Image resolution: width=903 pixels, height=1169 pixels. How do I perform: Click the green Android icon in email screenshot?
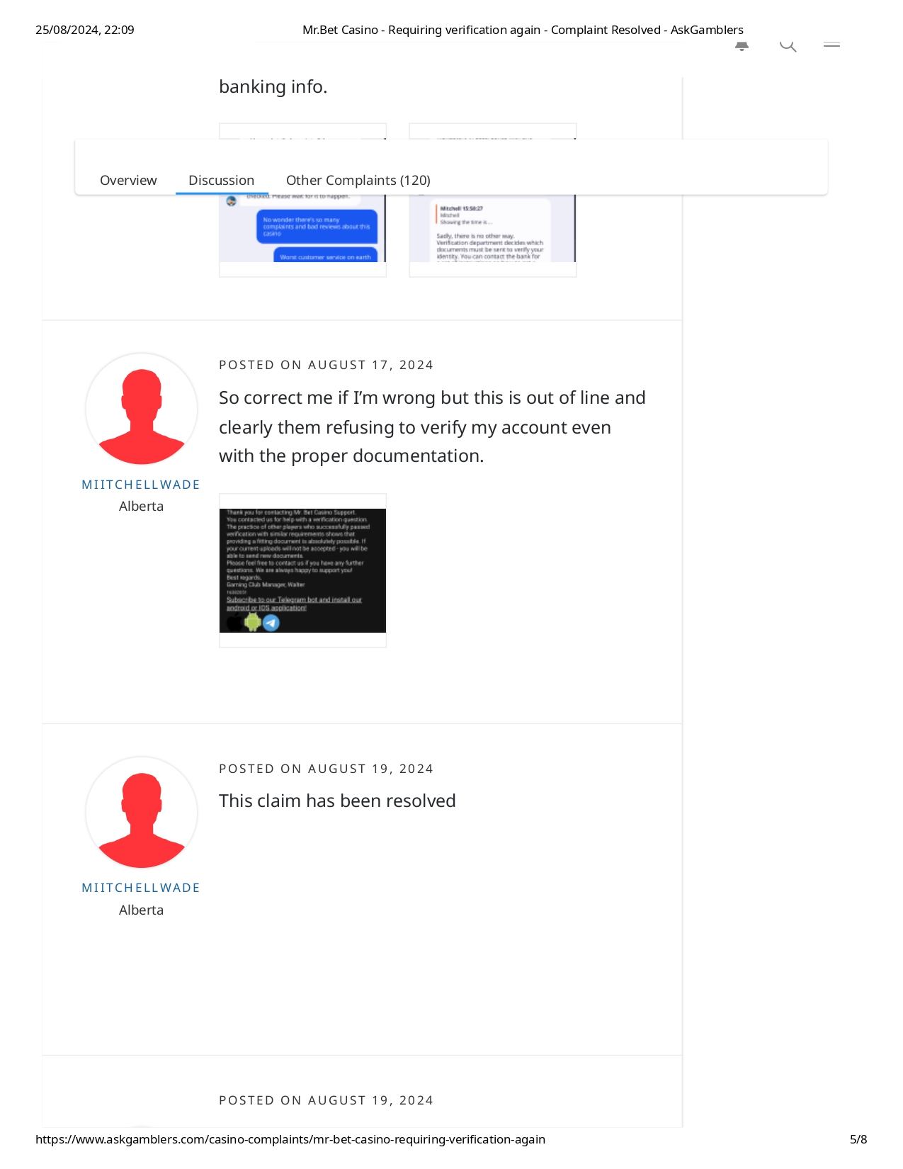point(253,623)
